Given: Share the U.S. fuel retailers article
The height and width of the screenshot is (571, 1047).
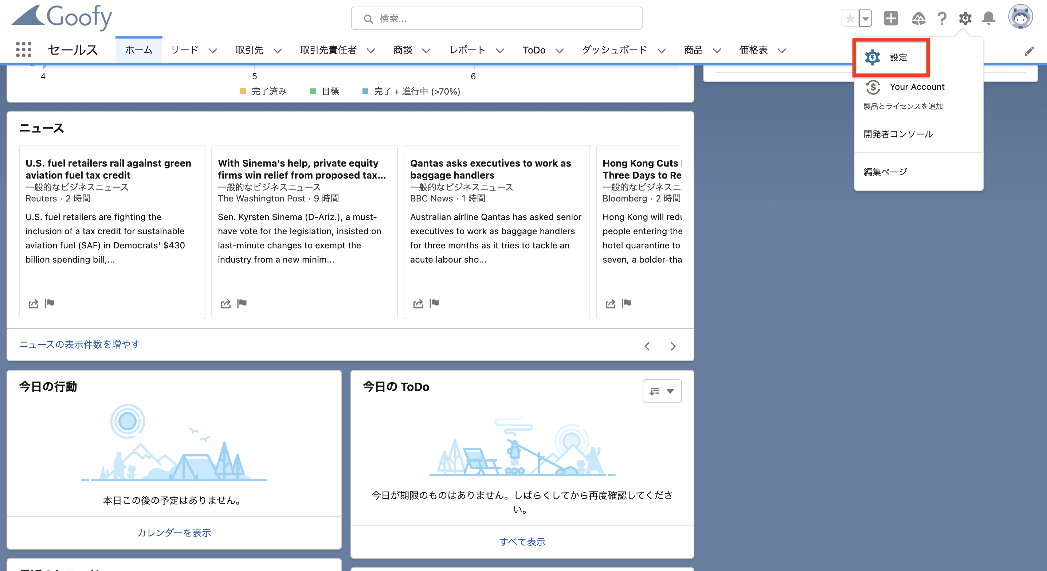Looking at the screenshot, I should click(x=33, y=304).
